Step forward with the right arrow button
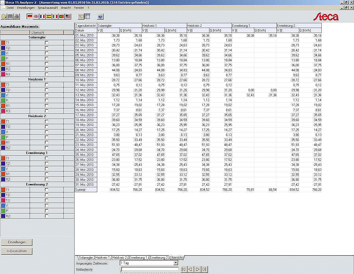 click(x=197, y=269)
